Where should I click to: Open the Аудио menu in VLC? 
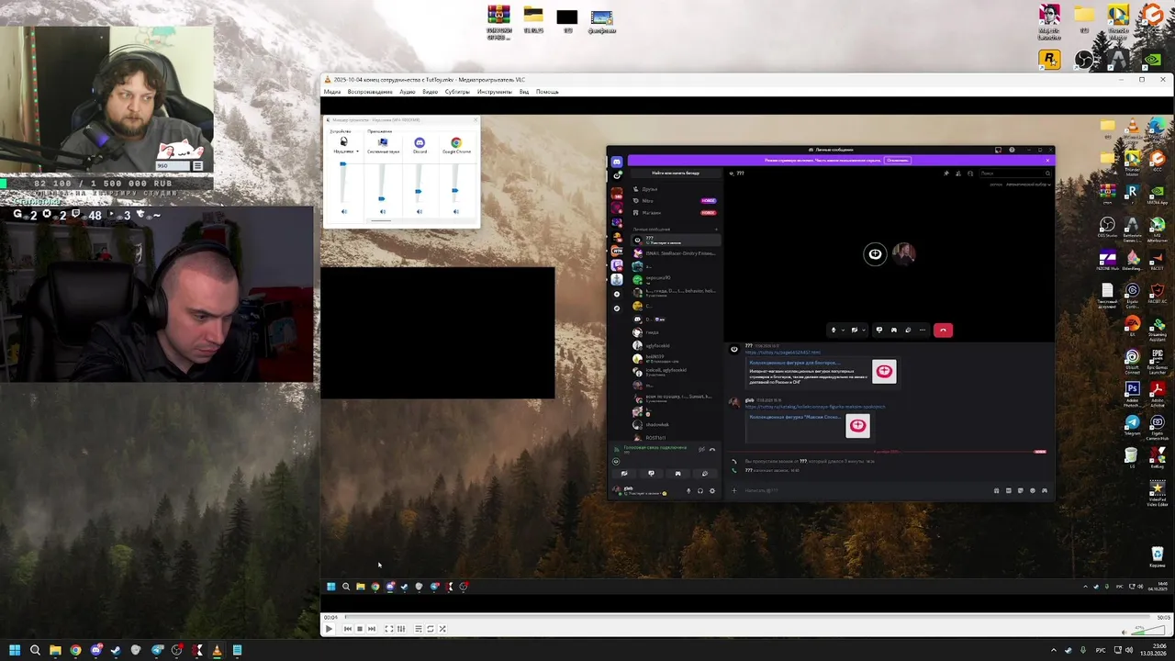pos(407,92)
